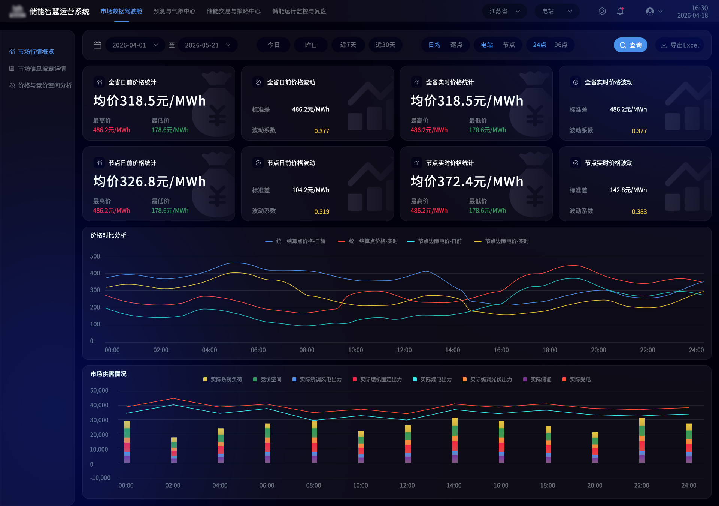The image size is (719, 506).
Task: Click the settings hexagon icon in header
Action: [602, 11]
